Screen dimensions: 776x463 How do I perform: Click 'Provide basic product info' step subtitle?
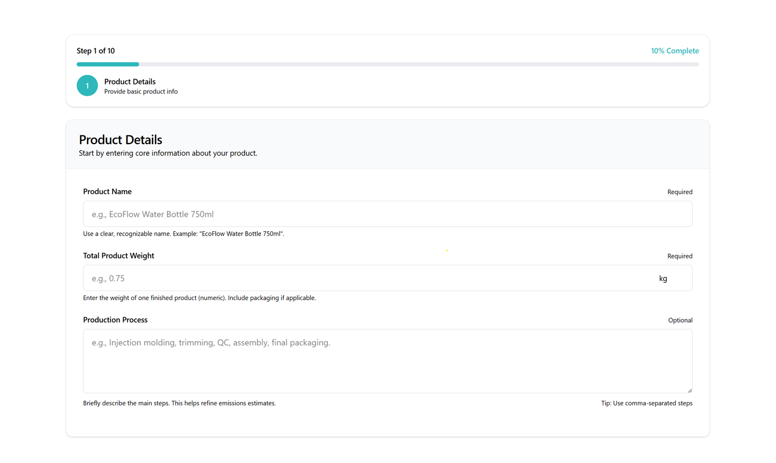click(141, 91)
